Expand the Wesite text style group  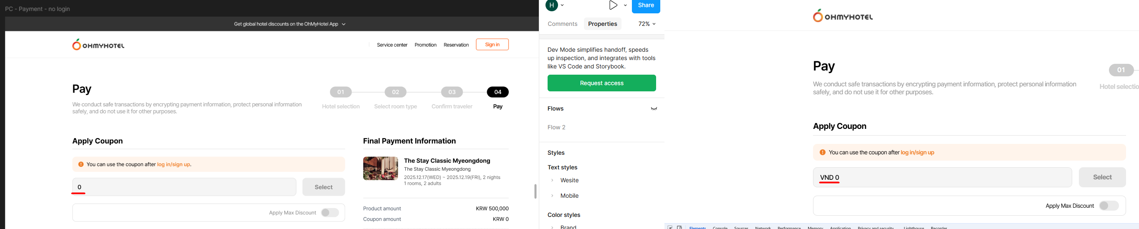pos(552,180)
